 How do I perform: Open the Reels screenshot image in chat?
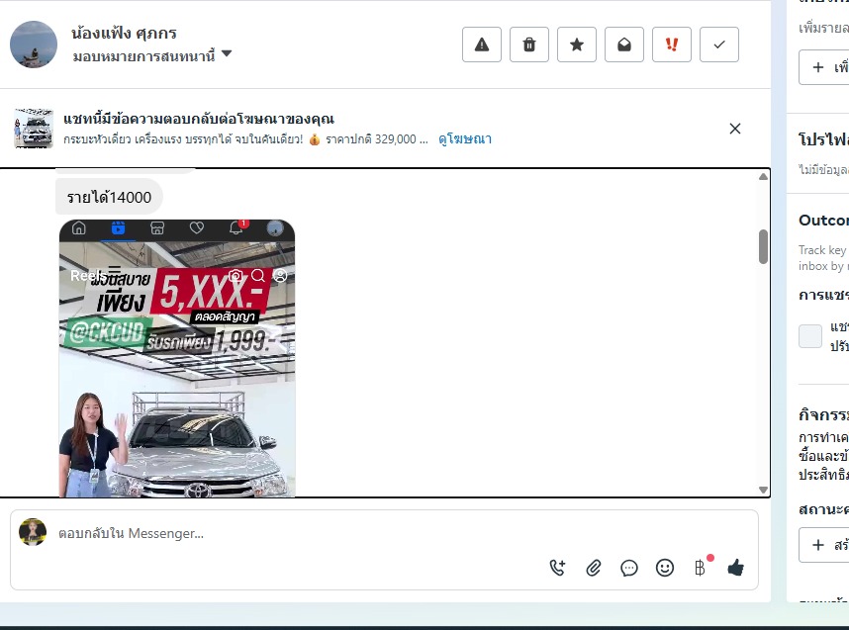click(177, 358)
